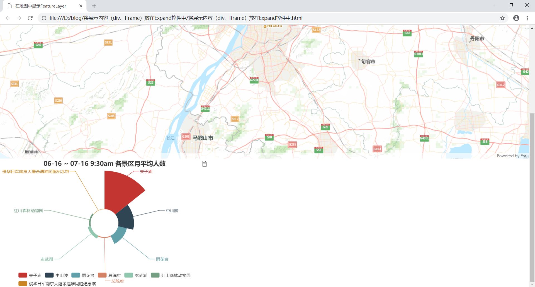Click the site information icon in address bar

point(44,18)
